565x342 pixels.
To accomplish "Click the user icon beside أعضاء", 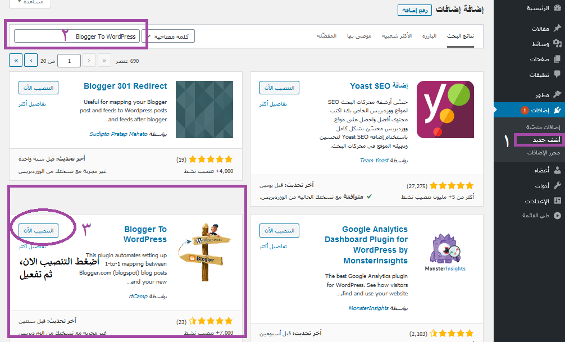I will coord(557,170).
